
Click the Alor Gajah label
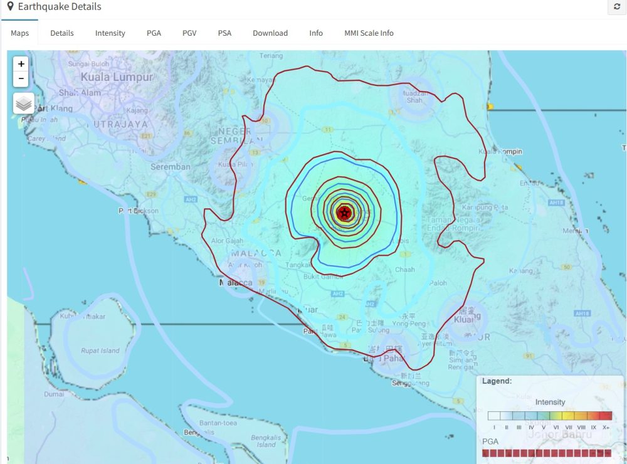tap(227, 241)
